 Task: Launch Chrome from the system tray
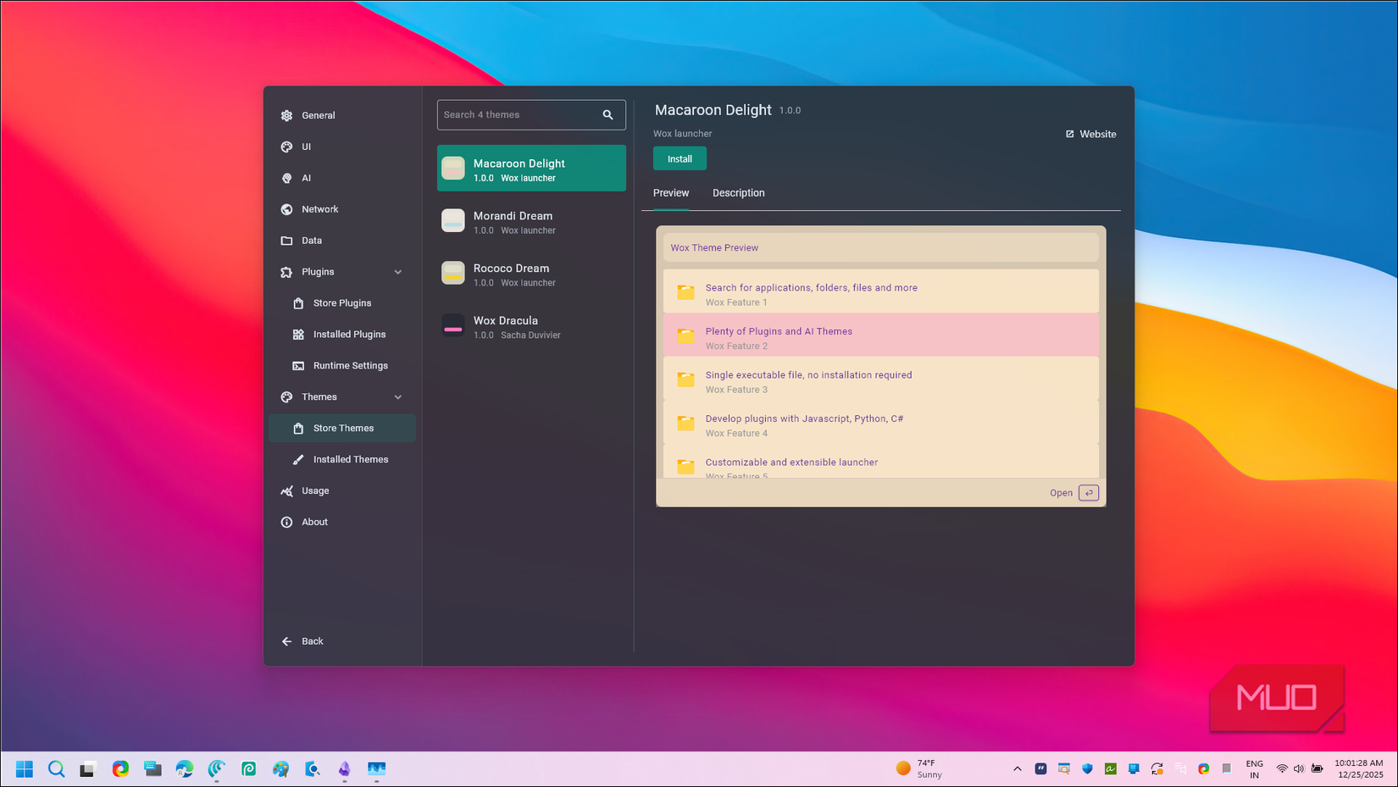click(1203, 768)
